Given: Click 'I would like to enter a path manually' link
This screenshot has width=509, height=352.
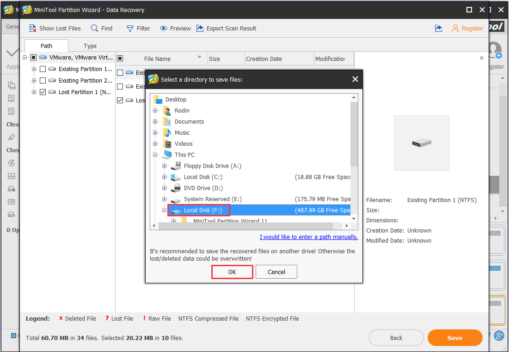Looking at the screenshot, I should [309, 237].
